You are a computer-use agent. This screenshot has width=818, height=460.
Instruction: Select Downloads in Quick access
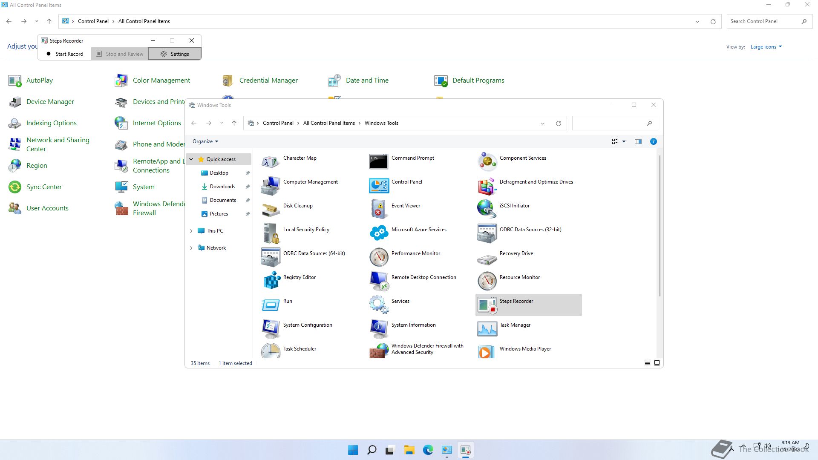pos(222,187)
